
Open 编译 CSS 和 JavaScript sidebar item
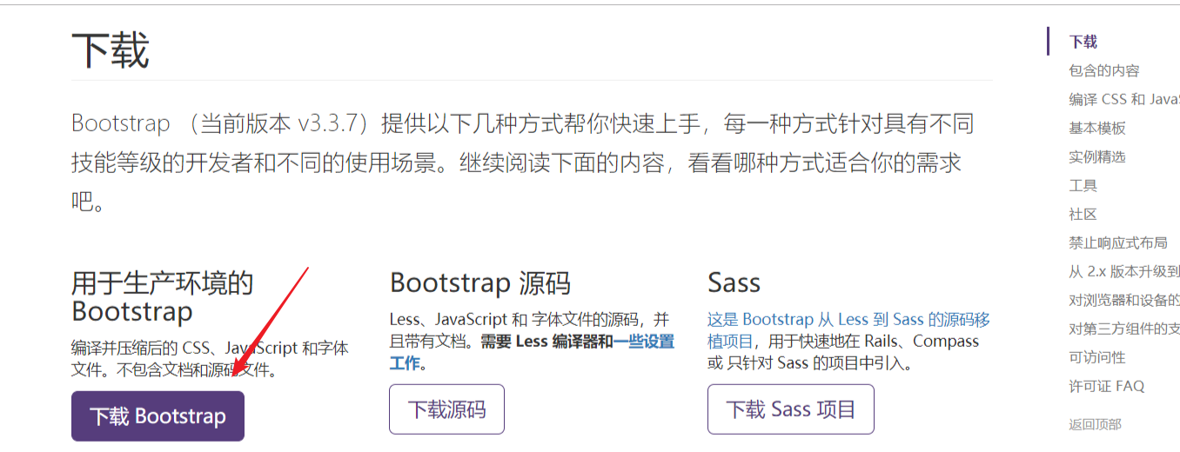coord(1123,99)
